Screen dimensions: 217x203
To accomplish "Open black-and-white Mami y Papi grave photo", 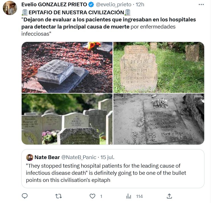I will click(159, 119).
